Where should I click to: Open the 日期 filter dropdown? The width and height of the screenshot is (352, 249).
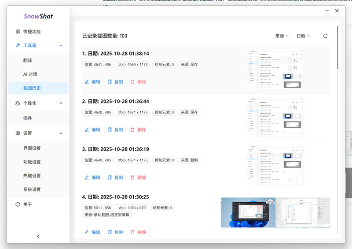tap(303, 36)
